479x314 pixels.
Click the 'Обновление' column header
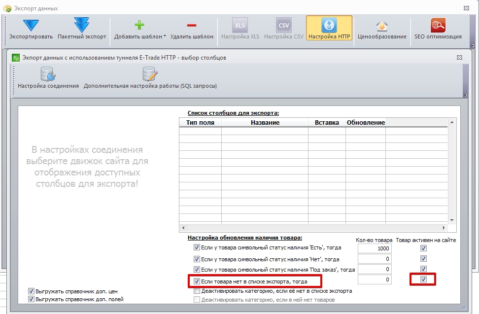coord(366,122)
